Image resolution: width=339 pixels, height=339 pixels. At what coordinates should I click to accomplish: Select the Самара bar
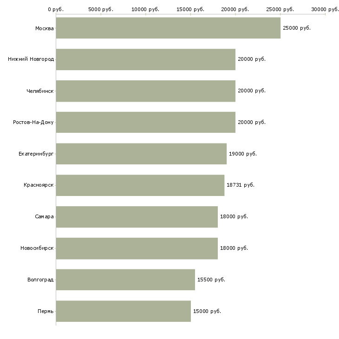(137, 217)
